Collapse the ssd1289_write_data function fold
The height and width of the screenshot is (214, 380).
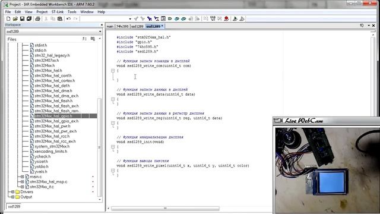pyautogui.click(x=113, y=99)
